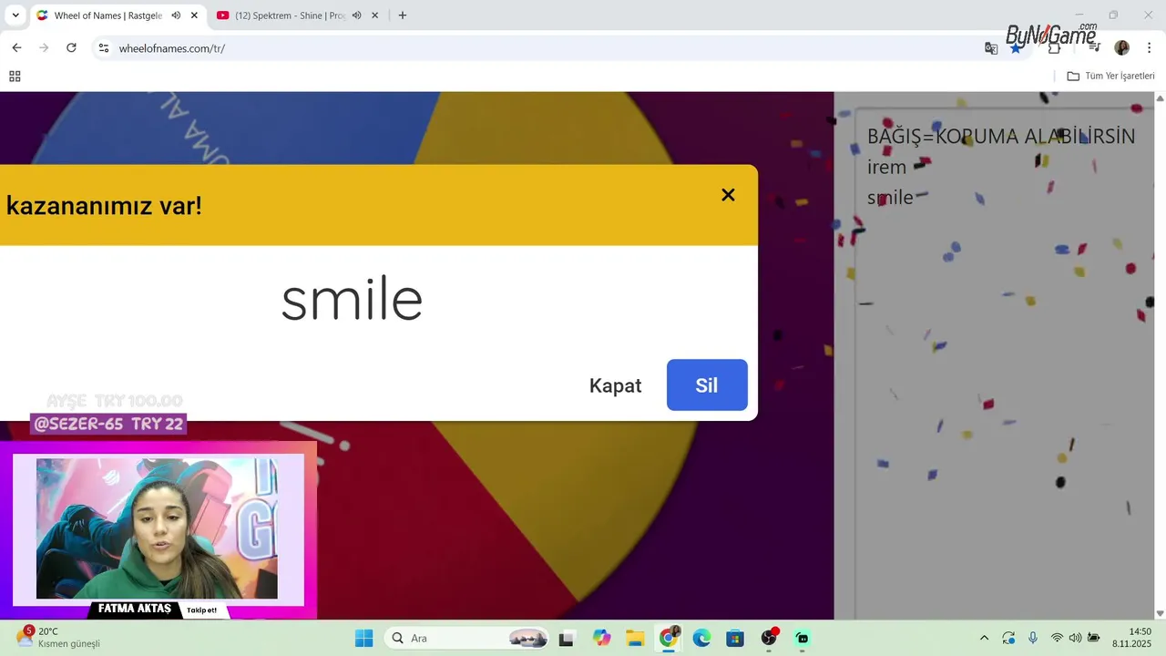Click the @SEZER-65 TRY 22 donation label
This screenshot has height=656, width=1166.
point(108,424)
